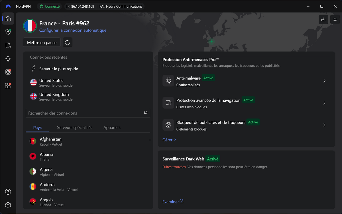Select the Threat Protection shield icon

click(8, 32)
